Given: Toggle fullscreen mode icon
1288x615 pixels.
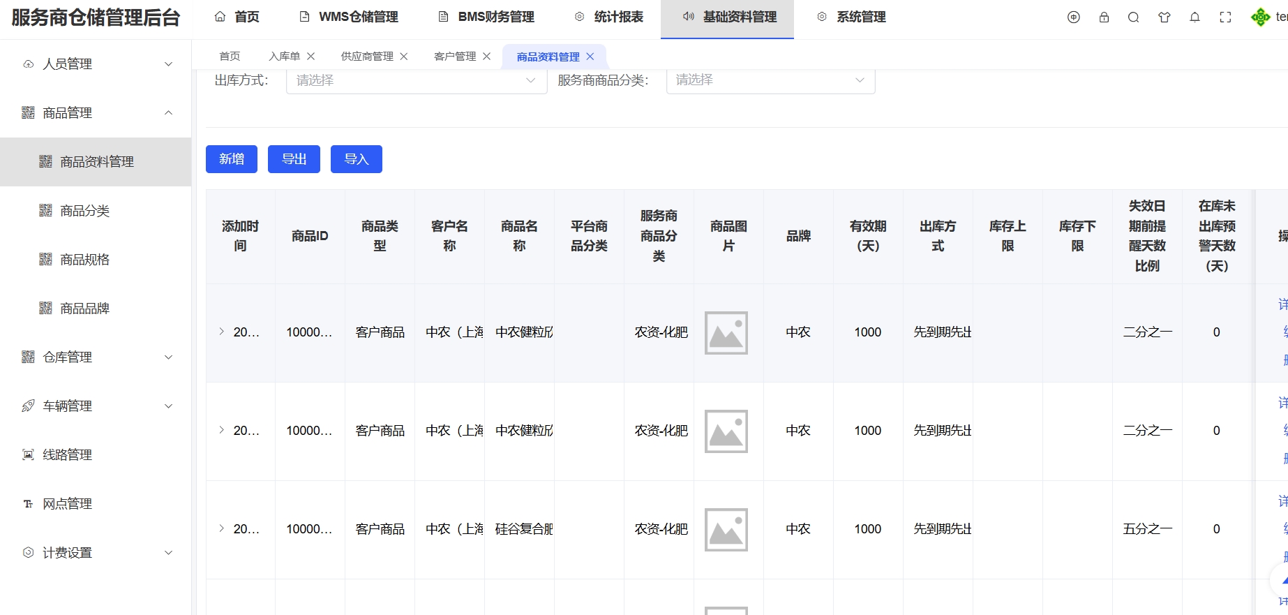Looking at the screenshot, I should pyautogui.click(x=1225, y=17).
